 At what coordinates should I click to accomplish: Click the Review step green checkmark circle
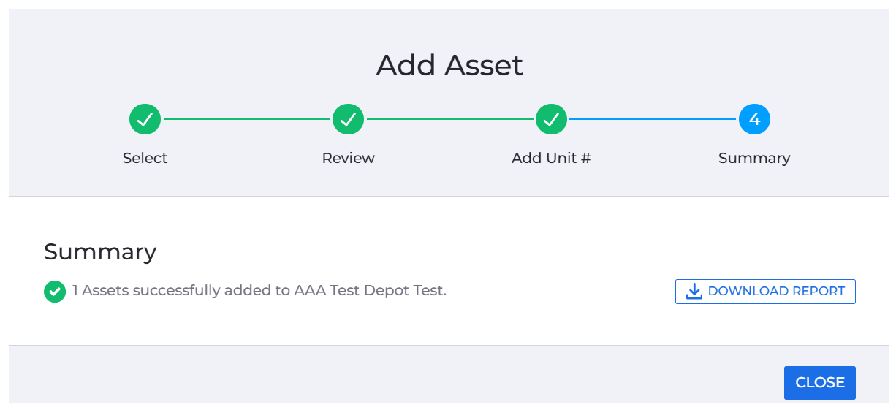click(x=348, y=119)
